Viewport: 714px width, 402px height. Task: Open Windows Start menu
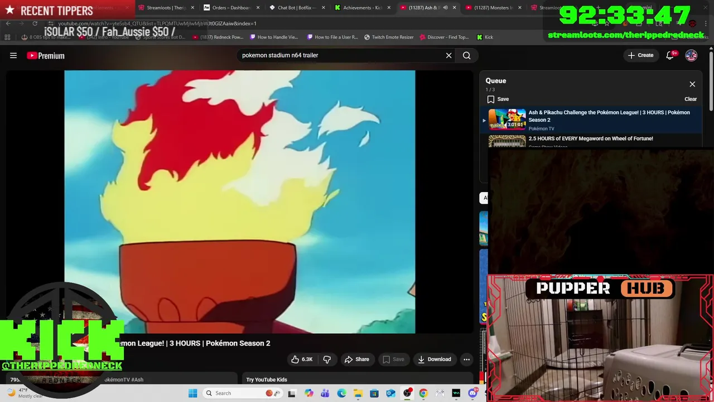pyautogui.click(x=193, y=393)
